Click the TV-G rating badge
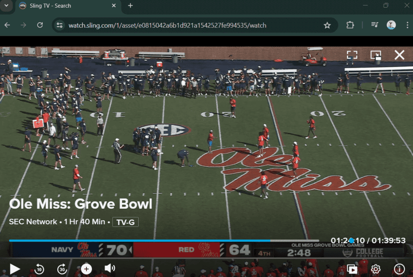Viewport: 413px width, 277px height. pyautogui.click(x=125, y=222)
